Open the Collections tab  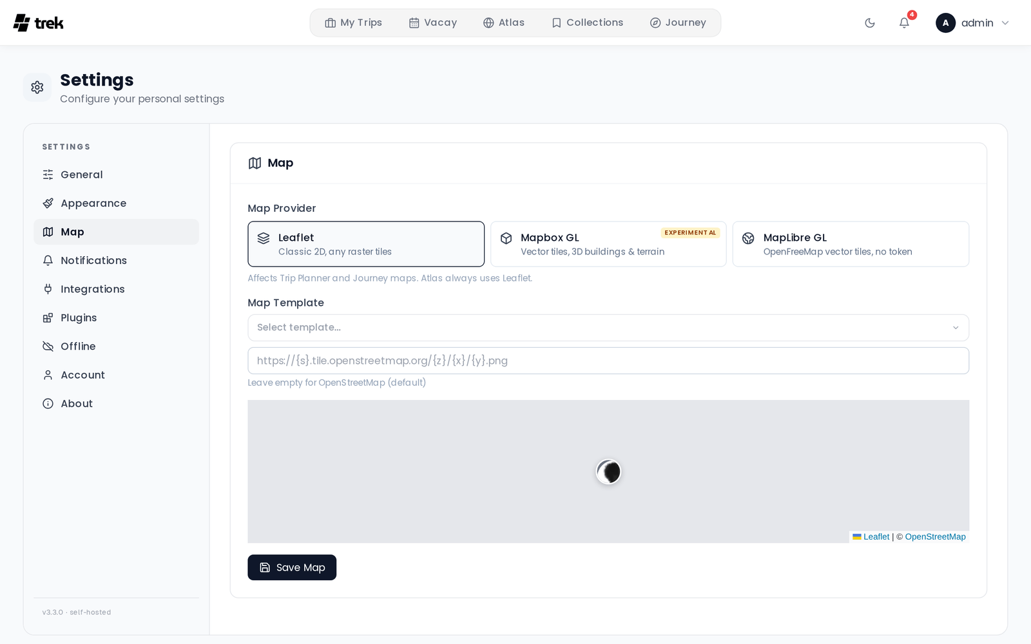587,23
